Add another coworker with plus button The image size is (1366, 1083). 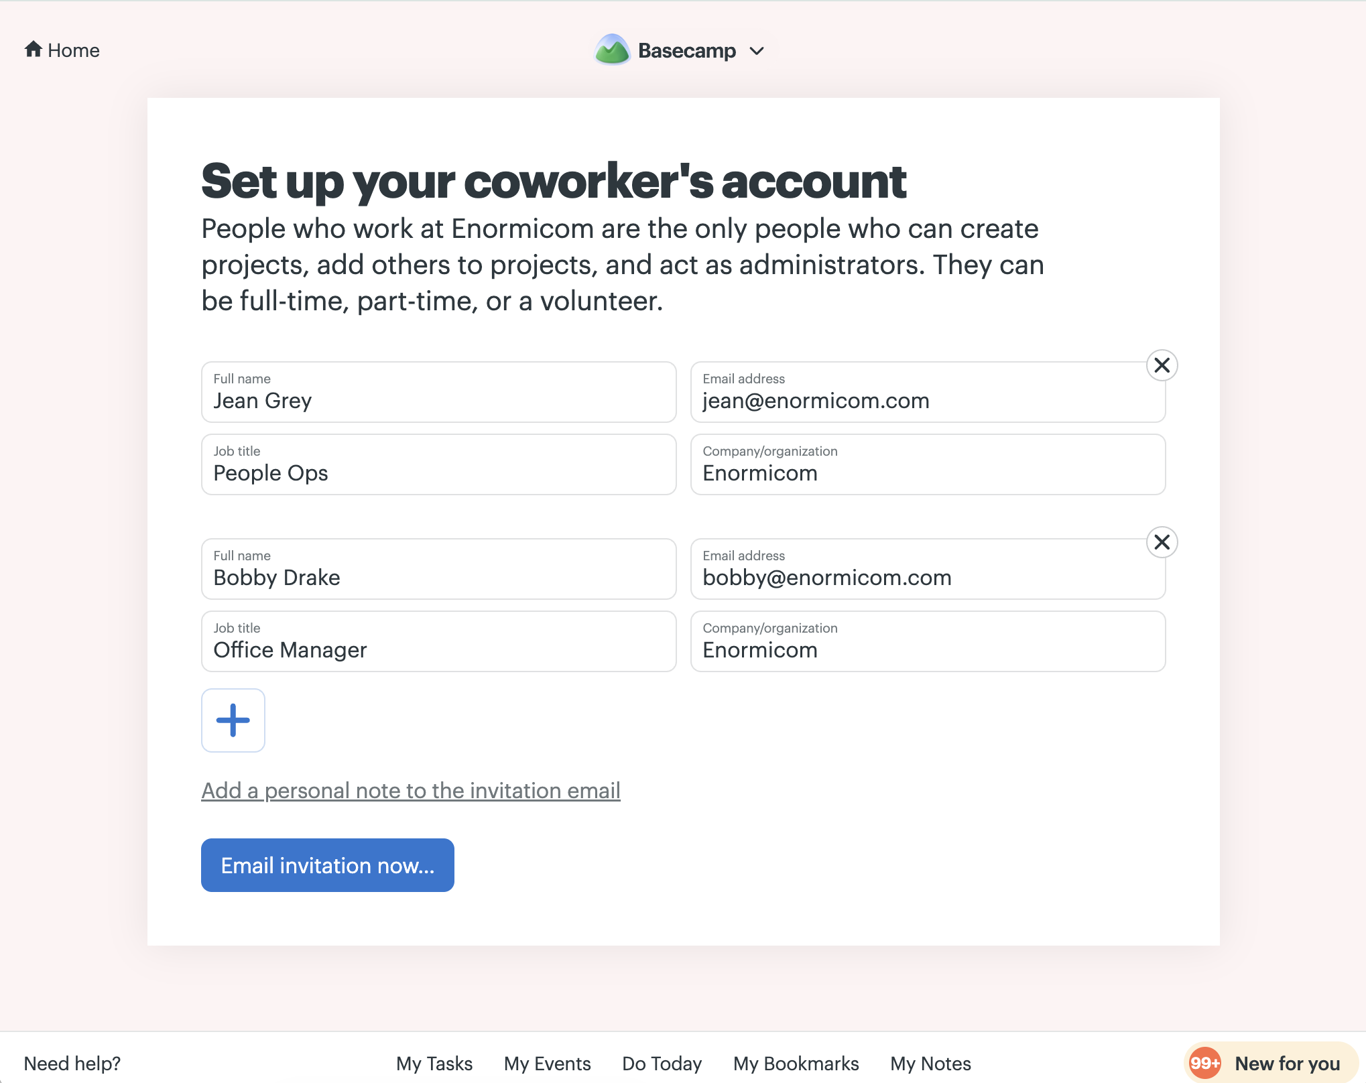pyautogui.click(x=233, y=720)
